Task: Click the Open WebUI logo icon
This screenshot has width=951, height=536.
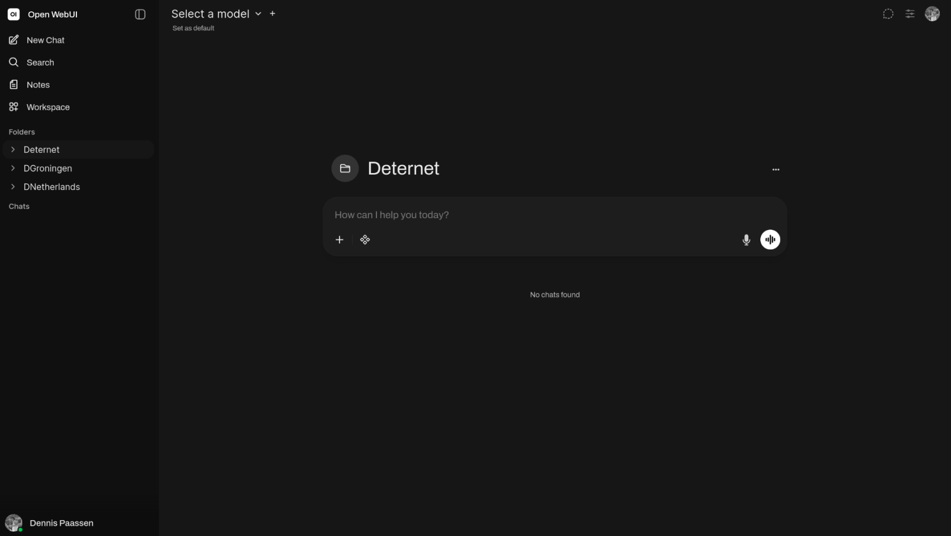Action: (14, 14)
